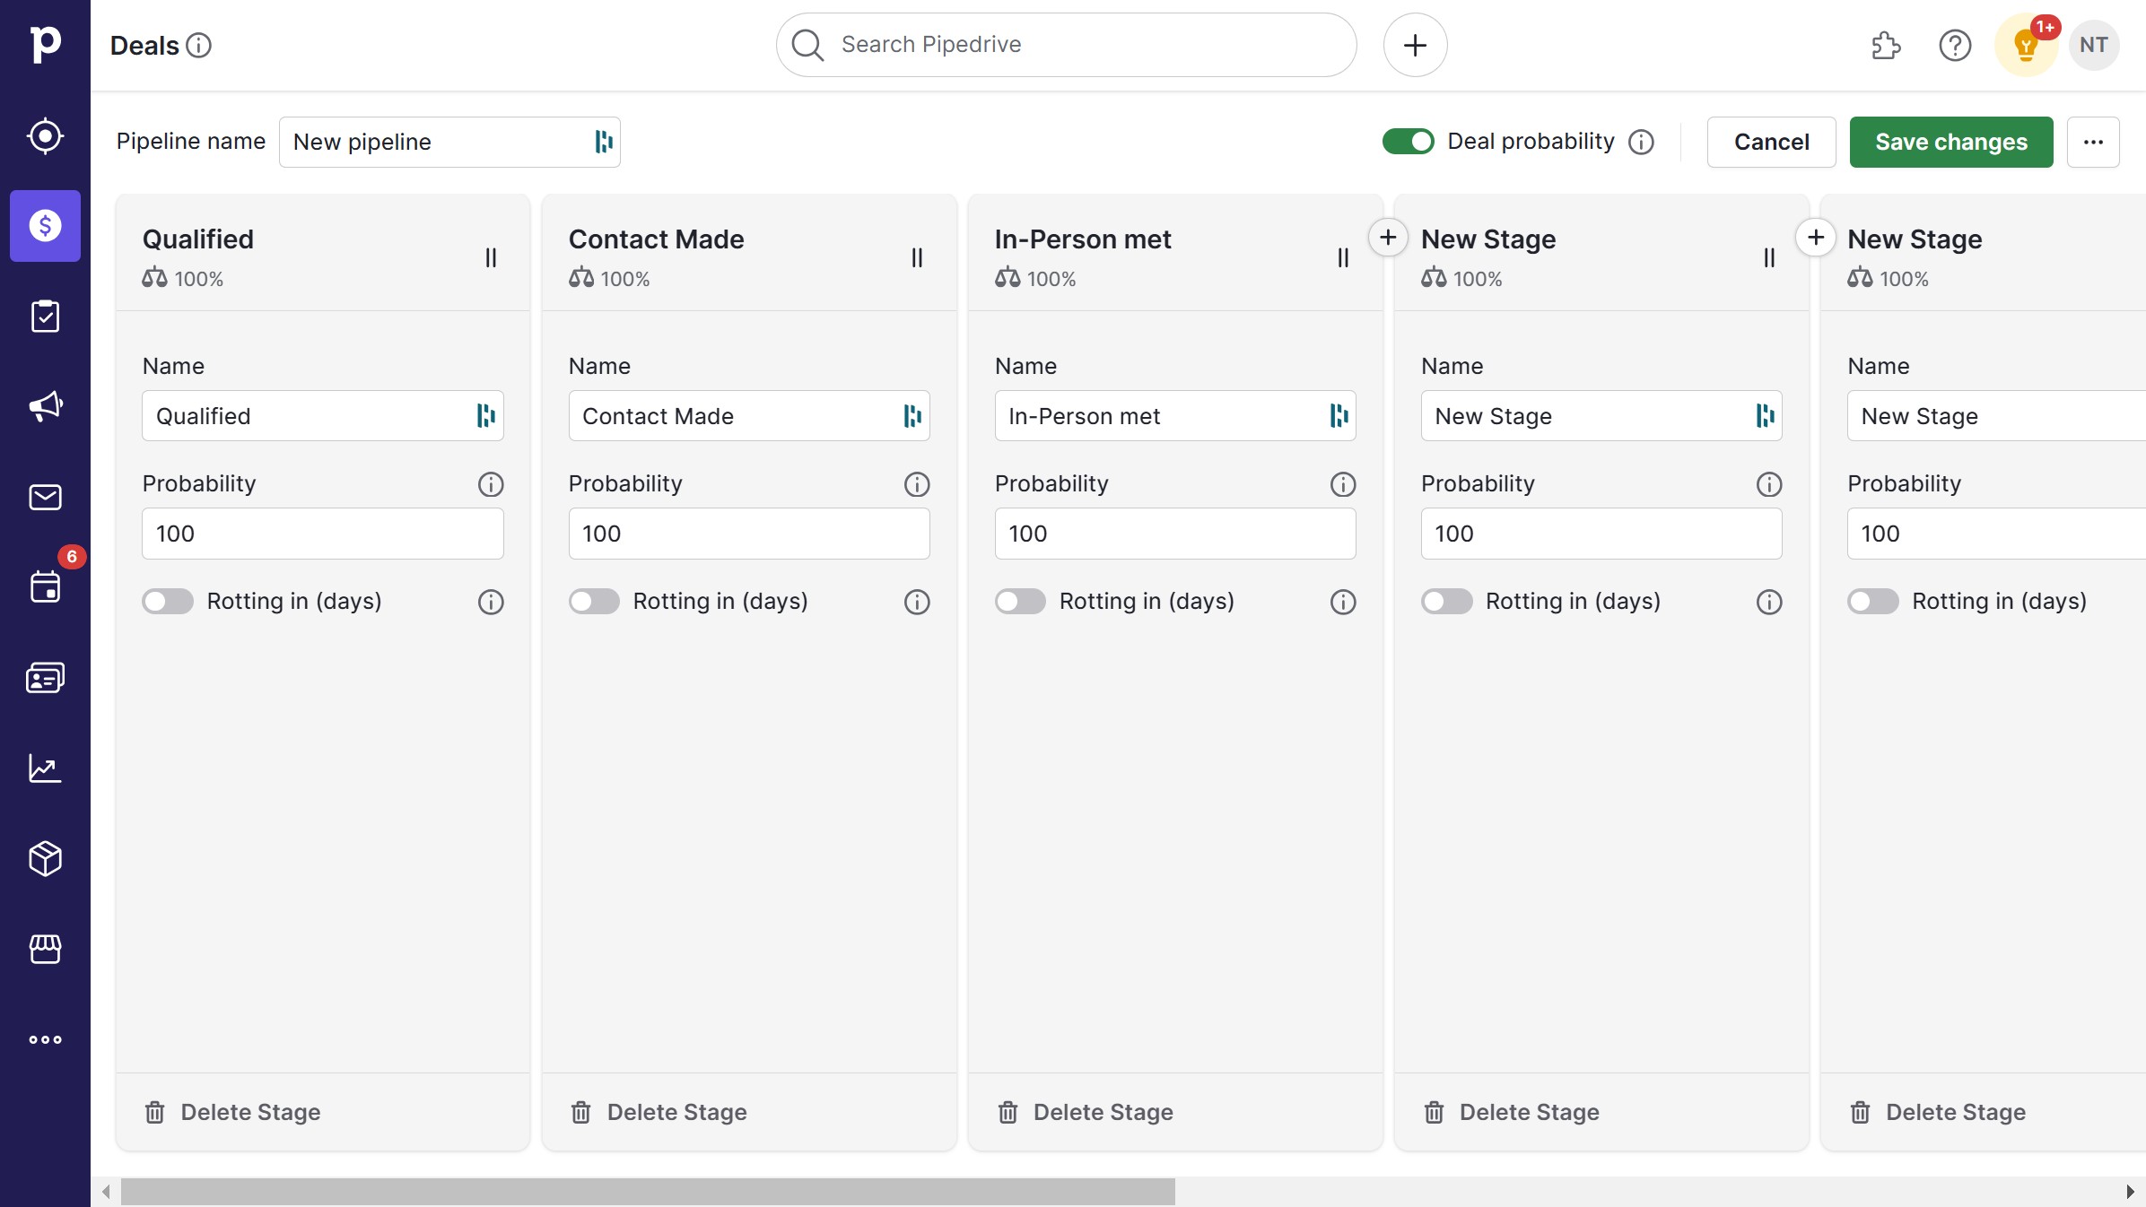Open the quick add plus menu

pyautogui.click(x=1415, y=45)
